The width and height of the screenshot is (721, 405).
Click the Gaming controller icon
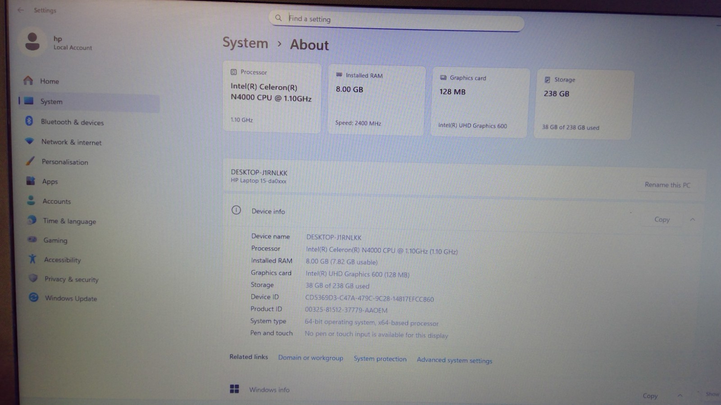(32, 239)
